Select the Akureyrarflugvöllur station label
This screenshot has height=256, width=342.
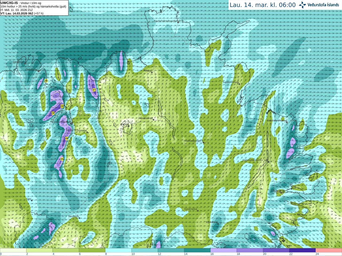point(60,122)
